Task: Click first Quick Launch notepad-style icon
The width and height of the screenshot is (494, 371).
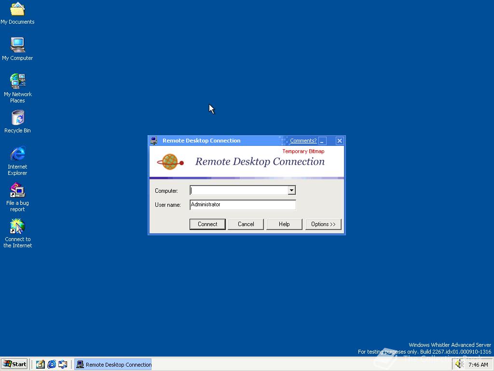Action: pos(41,364)
